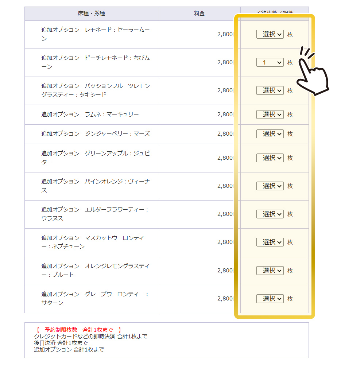Screen dimensions: 341x365
Task: Click the 席種・券種 column header
Action: point(90,13)
